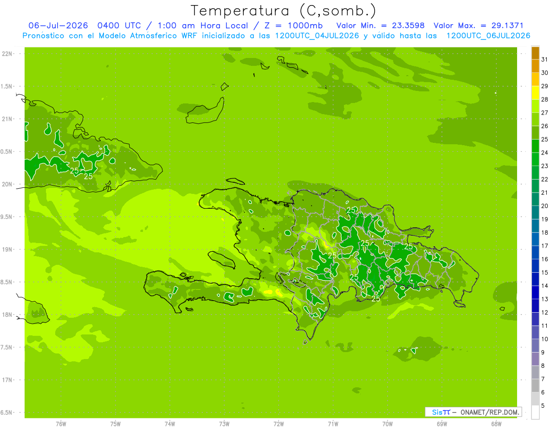Click the latitude label "18N"
Image resolution: width=557 pixels, height=430 pixels.
point(7,314)
